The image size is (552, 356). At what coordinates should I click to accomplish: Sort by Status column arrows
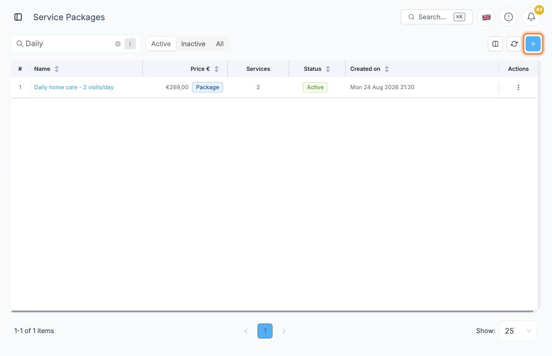tap(328, 69)
